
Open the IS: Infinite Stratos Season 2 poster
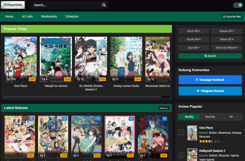[91, 59]
